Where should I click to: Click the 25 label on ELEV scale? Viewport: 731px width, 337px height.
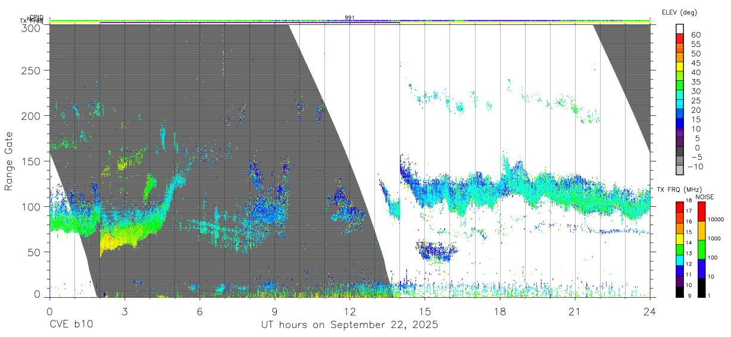click(x=695, y=100)
